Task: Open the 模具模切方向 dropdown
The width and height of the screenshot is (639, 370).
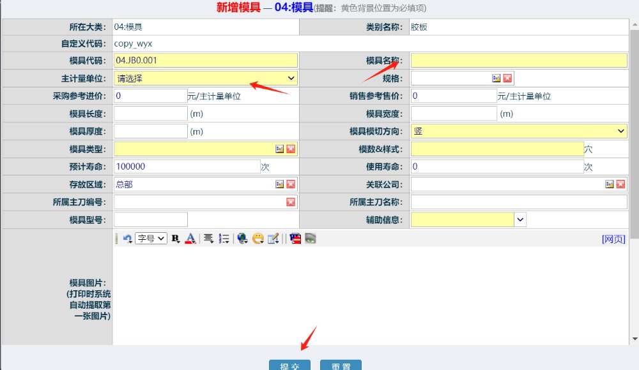Action: point(519,131)
